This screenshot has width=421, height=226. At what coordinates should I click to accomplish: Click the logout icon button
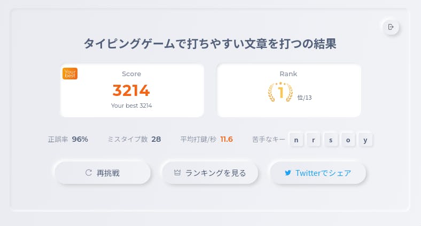coord(391,27)
